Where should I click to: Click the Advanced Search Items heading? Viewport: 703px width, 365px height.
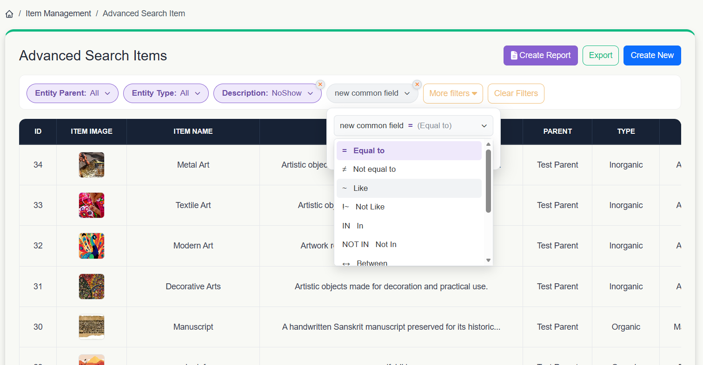[93, 56]
